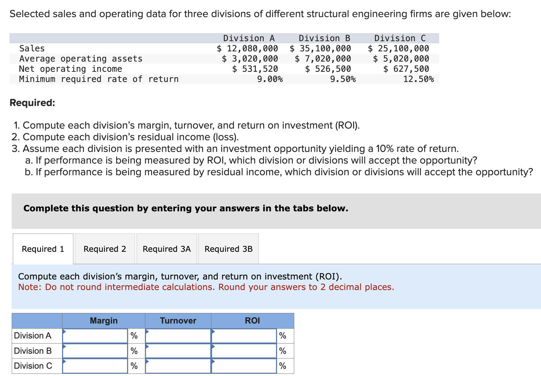Image resolution: width=541 pixels, height=376 pixels.
Task: Click the Division A row label
Action: pyautogui.click(x=33, y=336)
